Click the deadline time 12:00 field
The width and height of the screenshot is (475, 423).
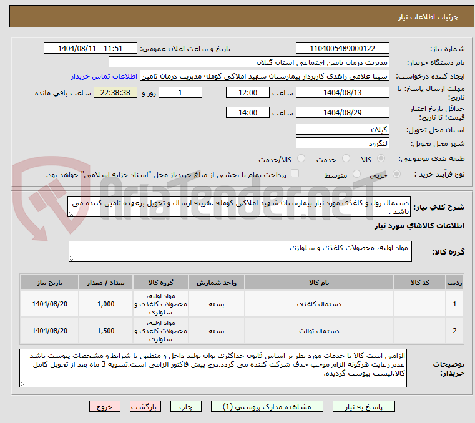tap(248, 93)
